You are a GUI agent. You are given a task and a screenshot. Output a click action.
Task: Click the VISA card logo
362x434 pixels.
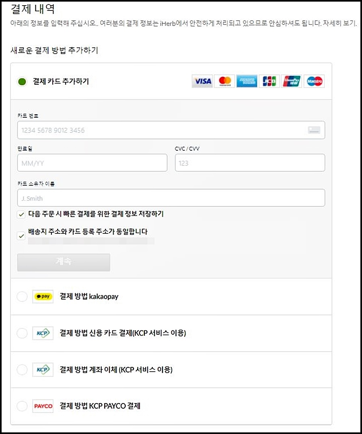tap(202, 81)
